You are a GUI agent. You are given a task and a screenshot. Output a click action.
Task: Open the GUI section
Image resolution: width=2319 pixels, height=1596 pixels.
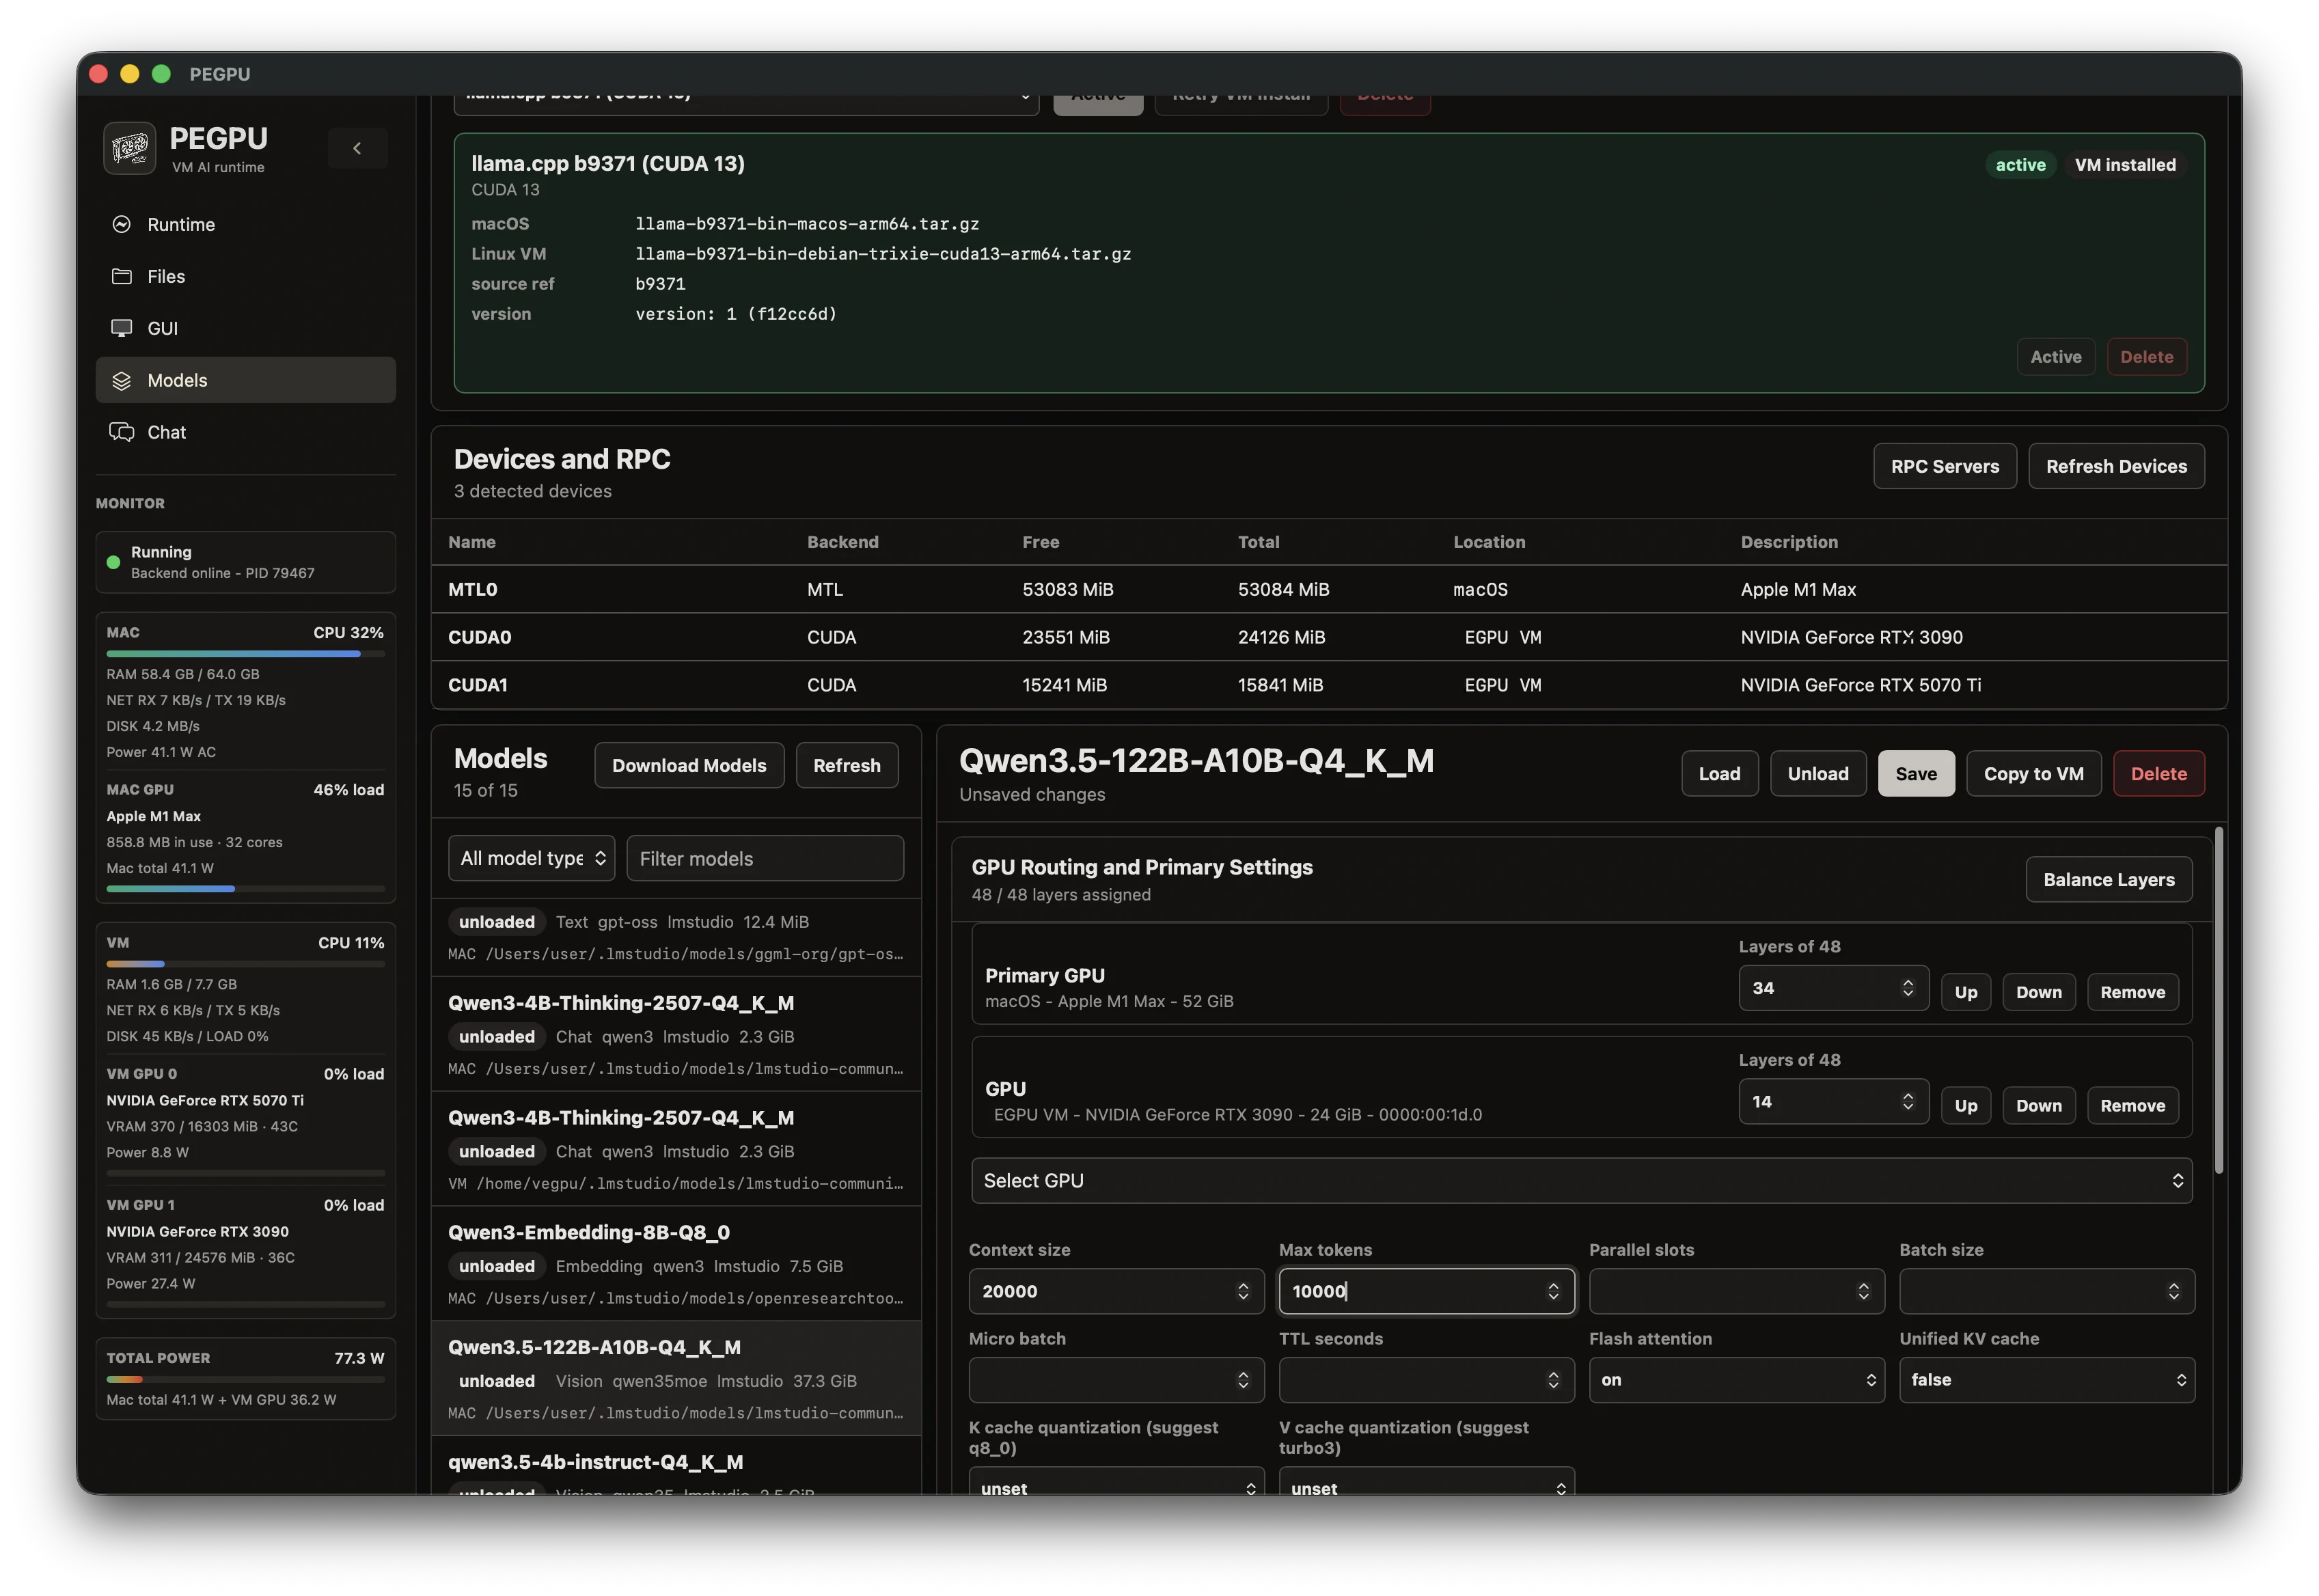(x=245, y=328)
